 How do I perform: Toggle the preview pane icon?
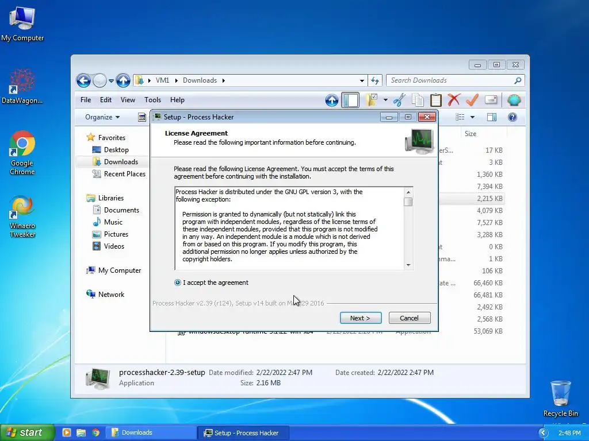(x=491, y=117)
